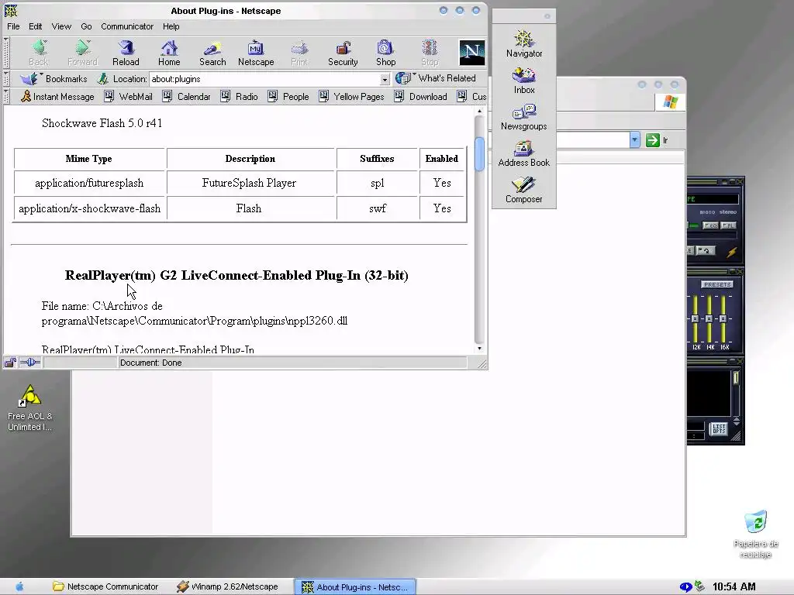Open the Edit menu

[x=35, y=26]
